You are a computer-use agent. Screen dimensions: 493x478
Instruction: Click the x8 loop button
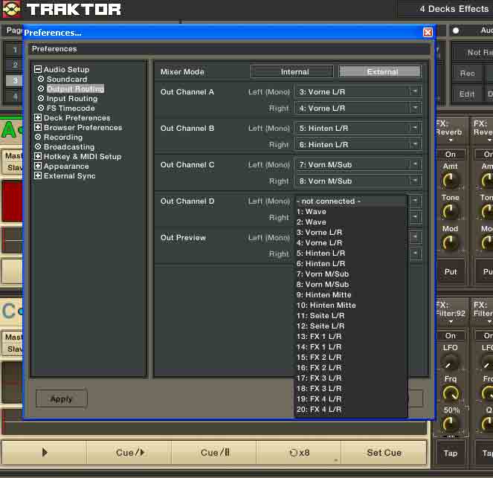tap(299, 453)
